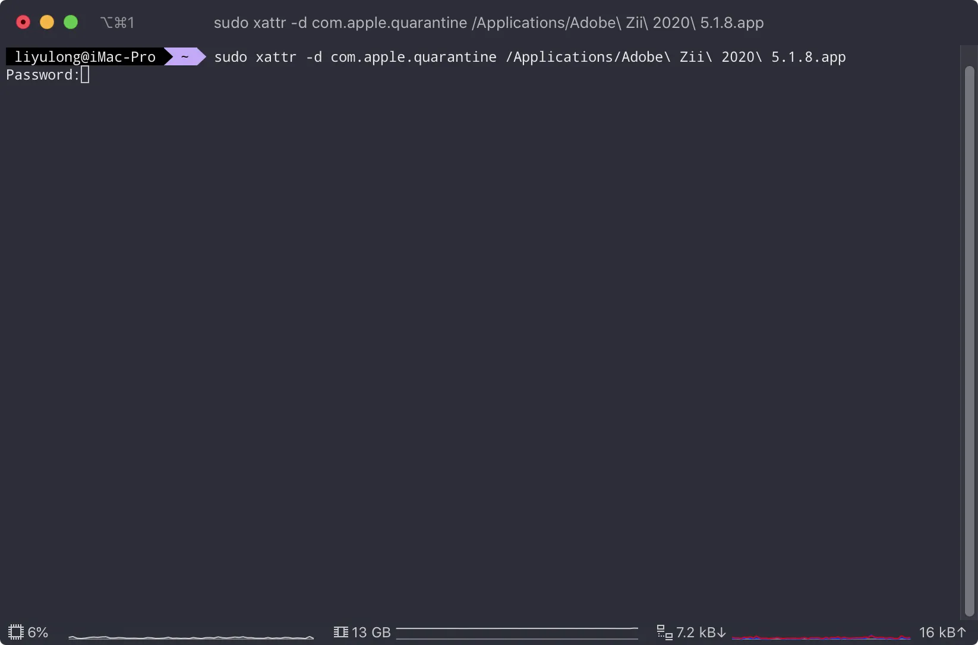Image resolution: width=978 pixels, height=645 pixels.
Task: Click the /Applications/Adobe\ path in typed command
Action: [x=588, y=57]
